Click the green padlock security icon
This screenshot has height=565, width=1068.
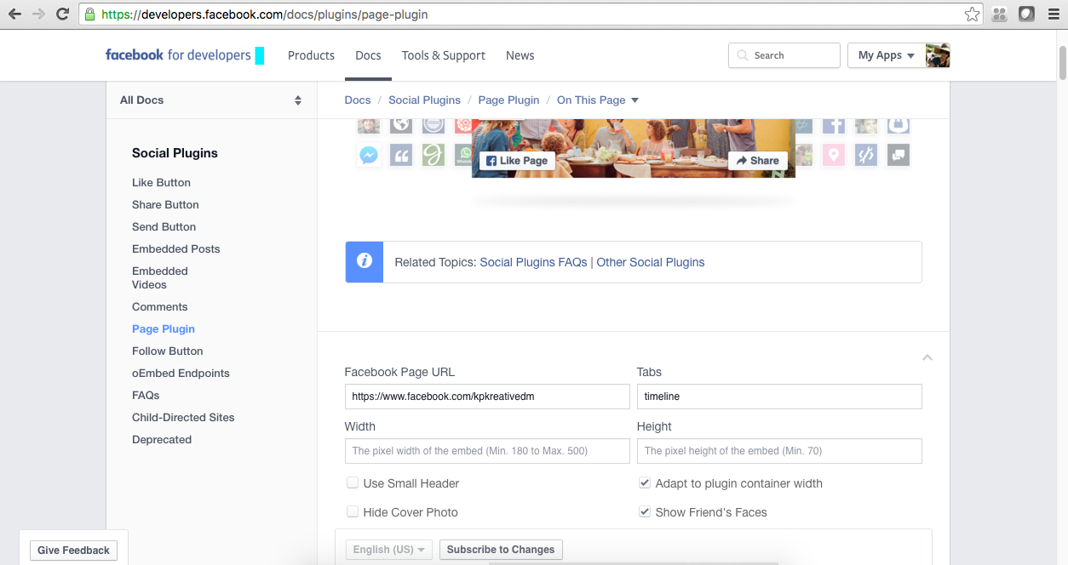click(x=90, y=14)
